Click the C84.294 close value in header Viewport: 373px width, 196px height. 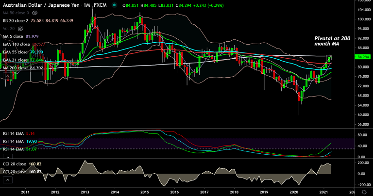(184, 5)
